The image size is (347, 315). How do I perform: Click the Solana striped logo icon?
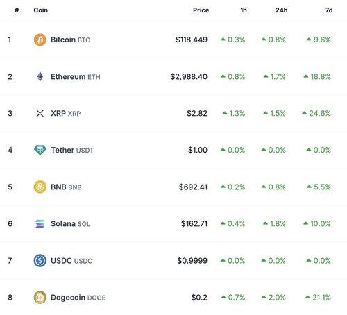tap(40, 223)
